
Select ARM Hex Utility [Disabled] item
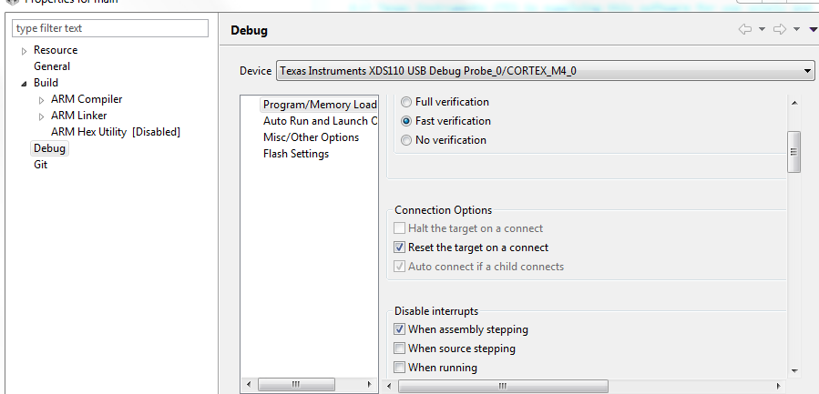pyautogui.click(x=116, y=132)
